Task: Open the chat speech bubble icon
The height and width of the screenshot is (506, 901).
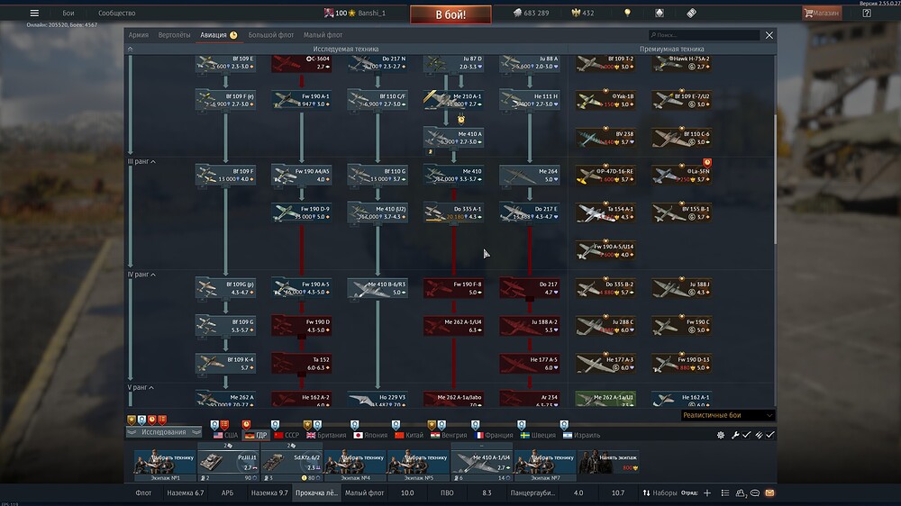Action: (755, 493)
